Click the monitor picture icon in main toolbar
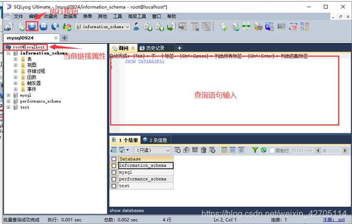 281,27
